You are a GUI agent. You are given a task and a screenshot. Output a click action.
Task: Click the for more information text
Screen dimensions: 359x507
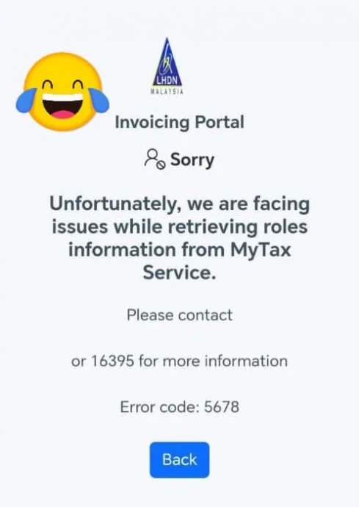click(x=213, y=361)
